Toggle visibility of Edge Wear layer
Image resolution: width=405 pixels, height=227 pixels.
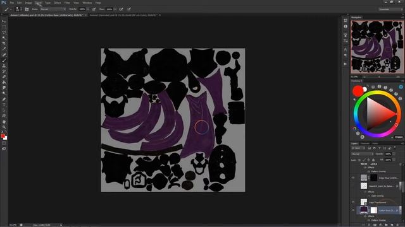353,178
